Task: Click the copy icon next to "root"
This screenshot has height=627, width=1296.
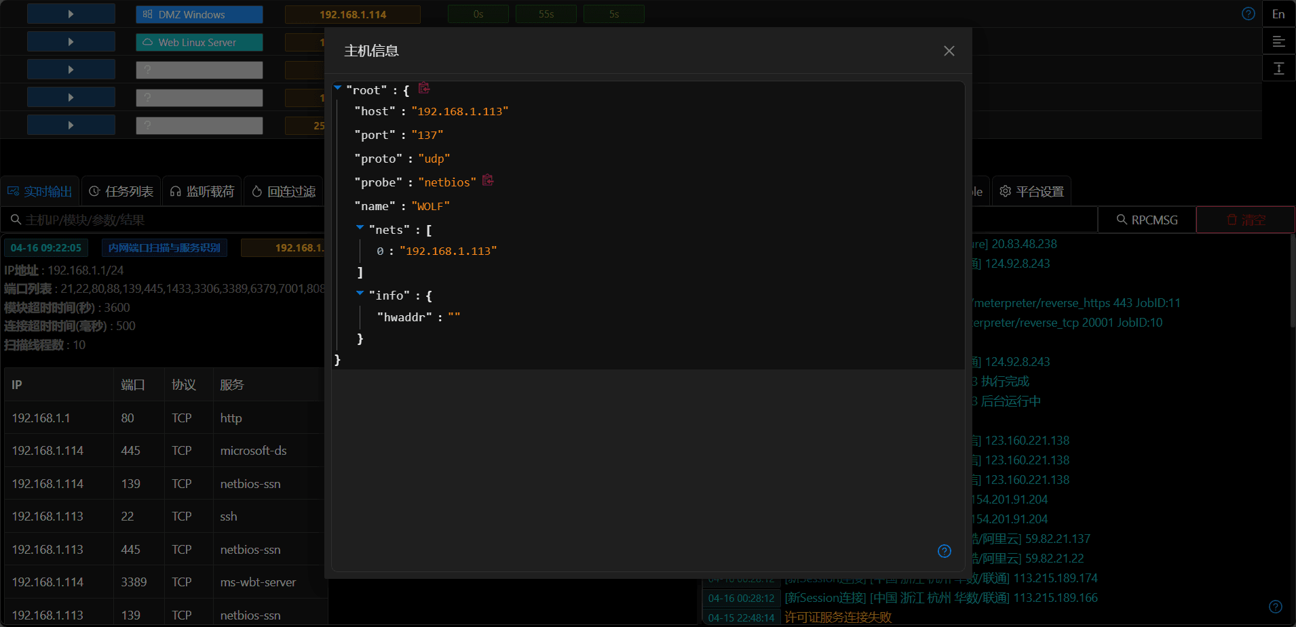Action: coord(424,88)
